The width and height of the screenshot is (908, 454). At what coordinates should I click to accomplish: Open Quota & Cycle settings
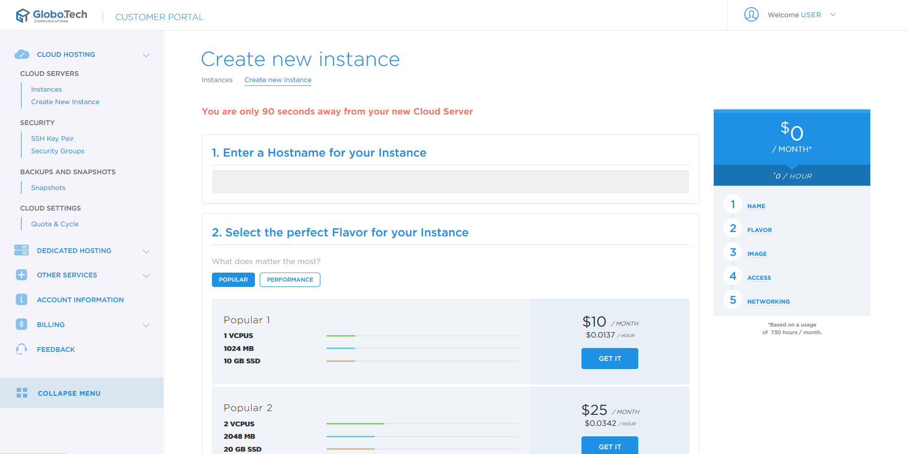(x=55, y=224)
